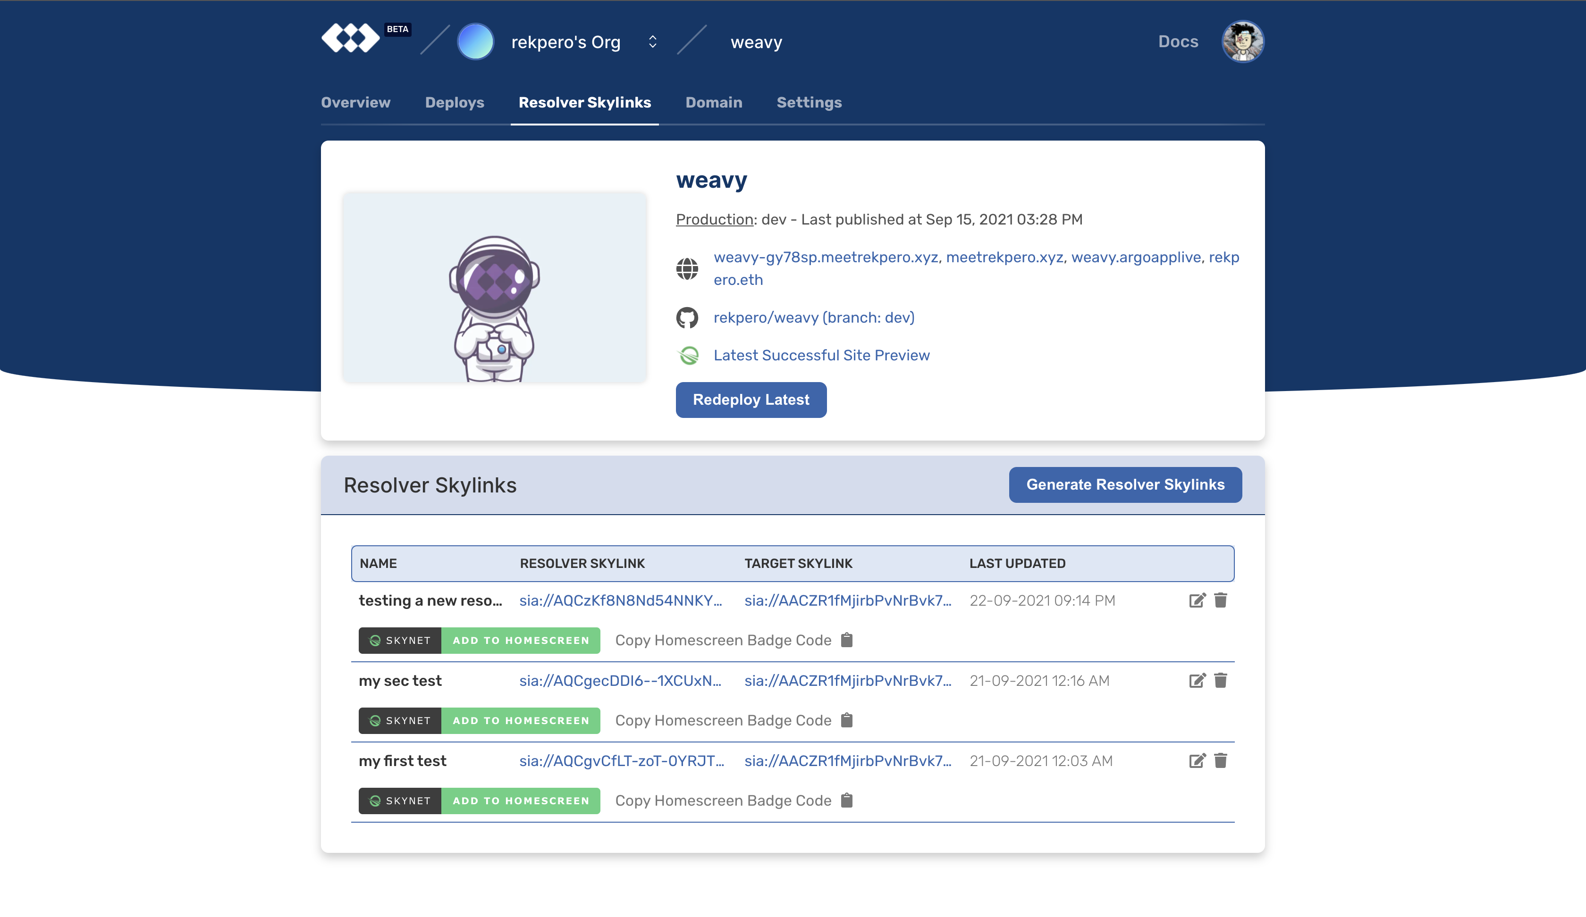This screenshot has height=917, width=1586.
Task: Click the BETA badge
Action: tap(398, 30)
